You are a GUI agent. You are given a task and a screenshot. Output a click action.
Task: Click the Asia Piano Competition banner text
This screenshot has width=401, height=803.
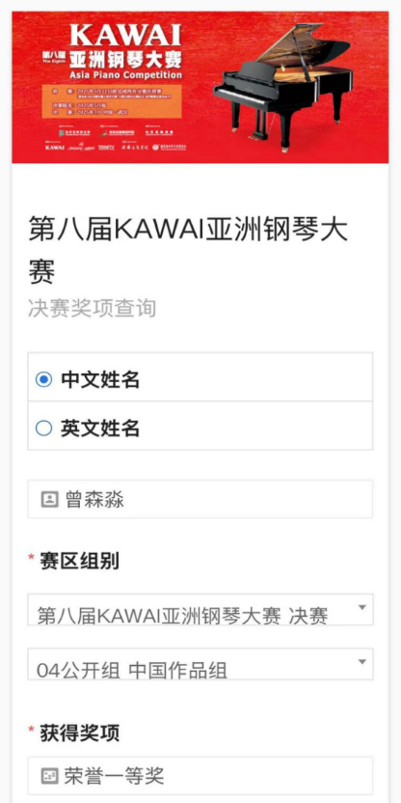126,75
